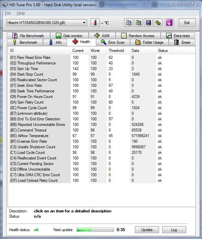Image resolution: width=202 pixels, height=239 pixels.
Task: Sort by the Data column header
Action: point(143,51)
